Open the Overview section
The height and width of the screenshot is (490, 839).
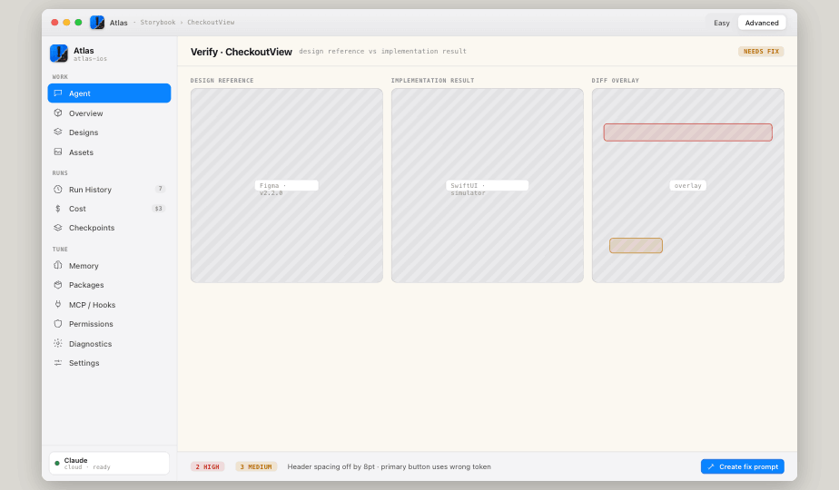(x=109, y=113)
